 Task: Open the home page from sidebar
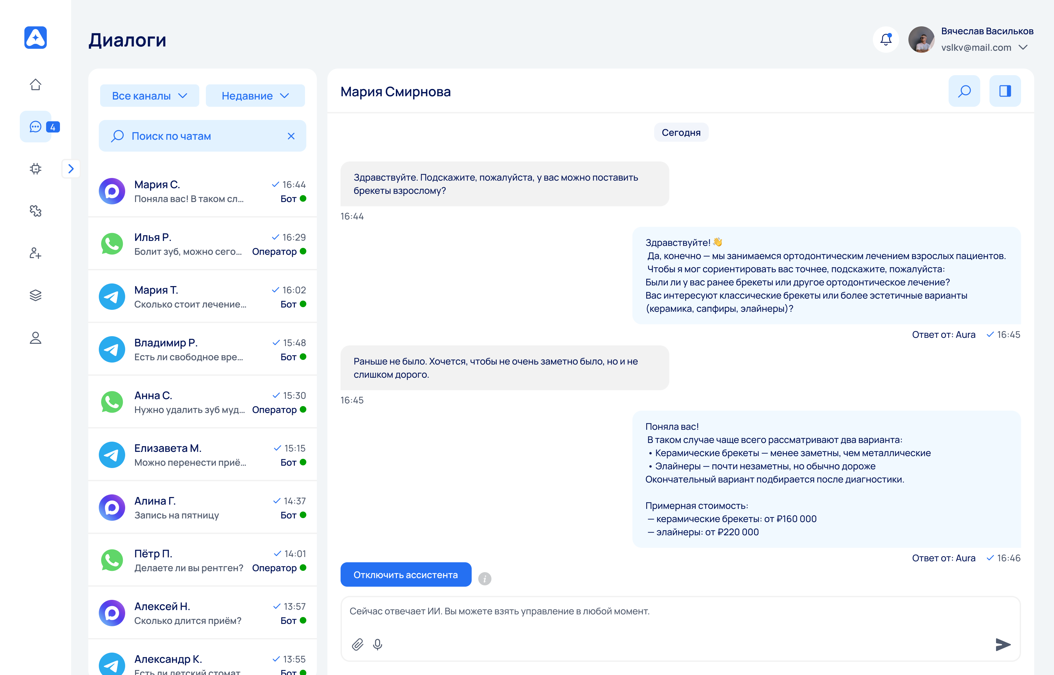(x=36, y=84)
